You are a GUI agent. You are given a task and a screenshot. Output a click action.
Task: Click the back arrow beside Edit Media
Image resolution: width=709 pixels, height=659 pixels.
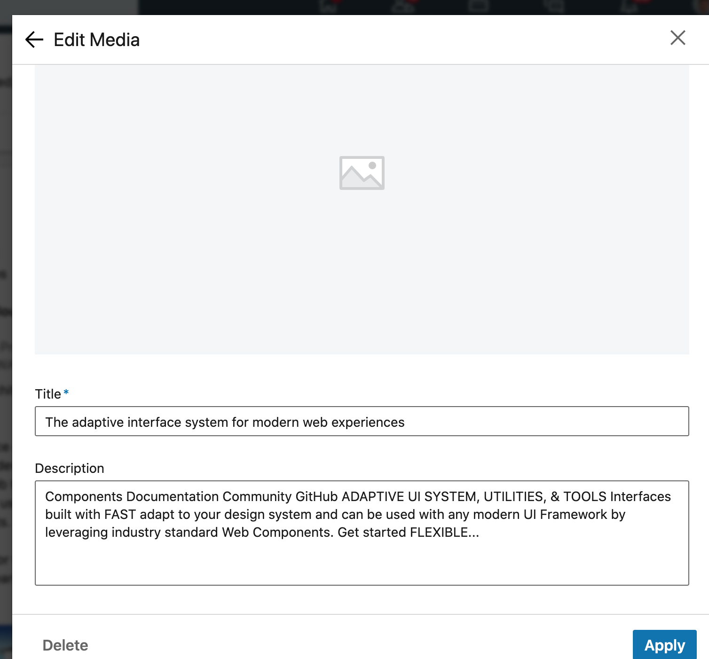pos(33,39)
